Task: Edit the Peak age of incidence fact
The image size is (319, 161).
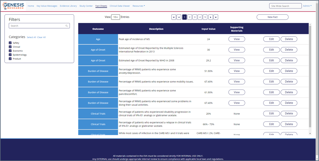Action: 272,39
